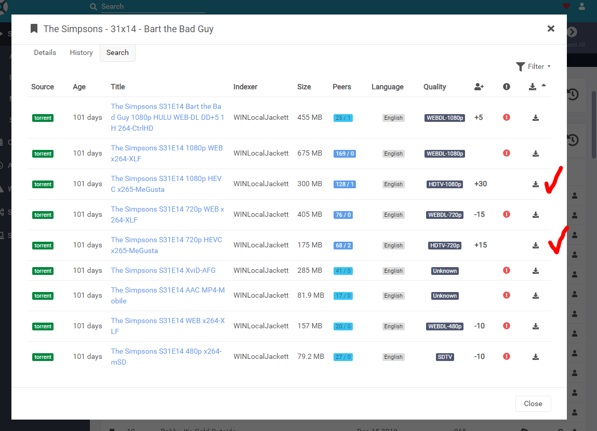Sort by download column header icon
The width and height of the screenshot is (597, 431).
click(x=532, y=87)
